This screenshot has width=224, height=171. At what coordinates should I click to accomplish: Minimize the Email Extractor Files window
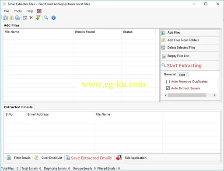[x=194, y=4]
